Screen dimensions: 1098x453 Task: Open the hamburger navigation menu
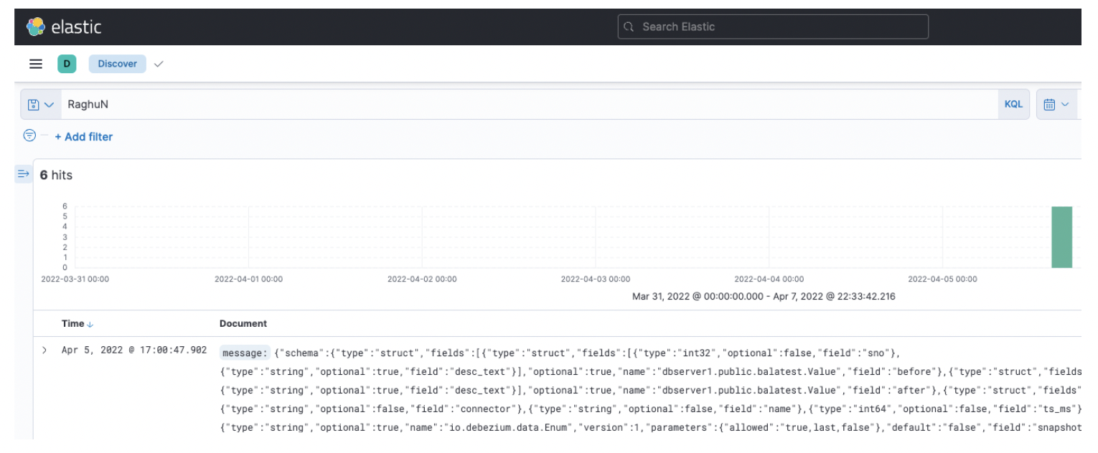coord(35,64)
